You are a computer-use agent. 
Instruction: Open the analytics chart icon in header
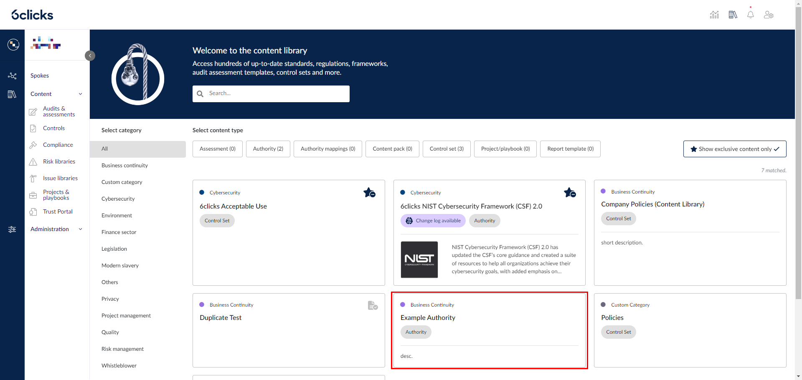point(714,15)
